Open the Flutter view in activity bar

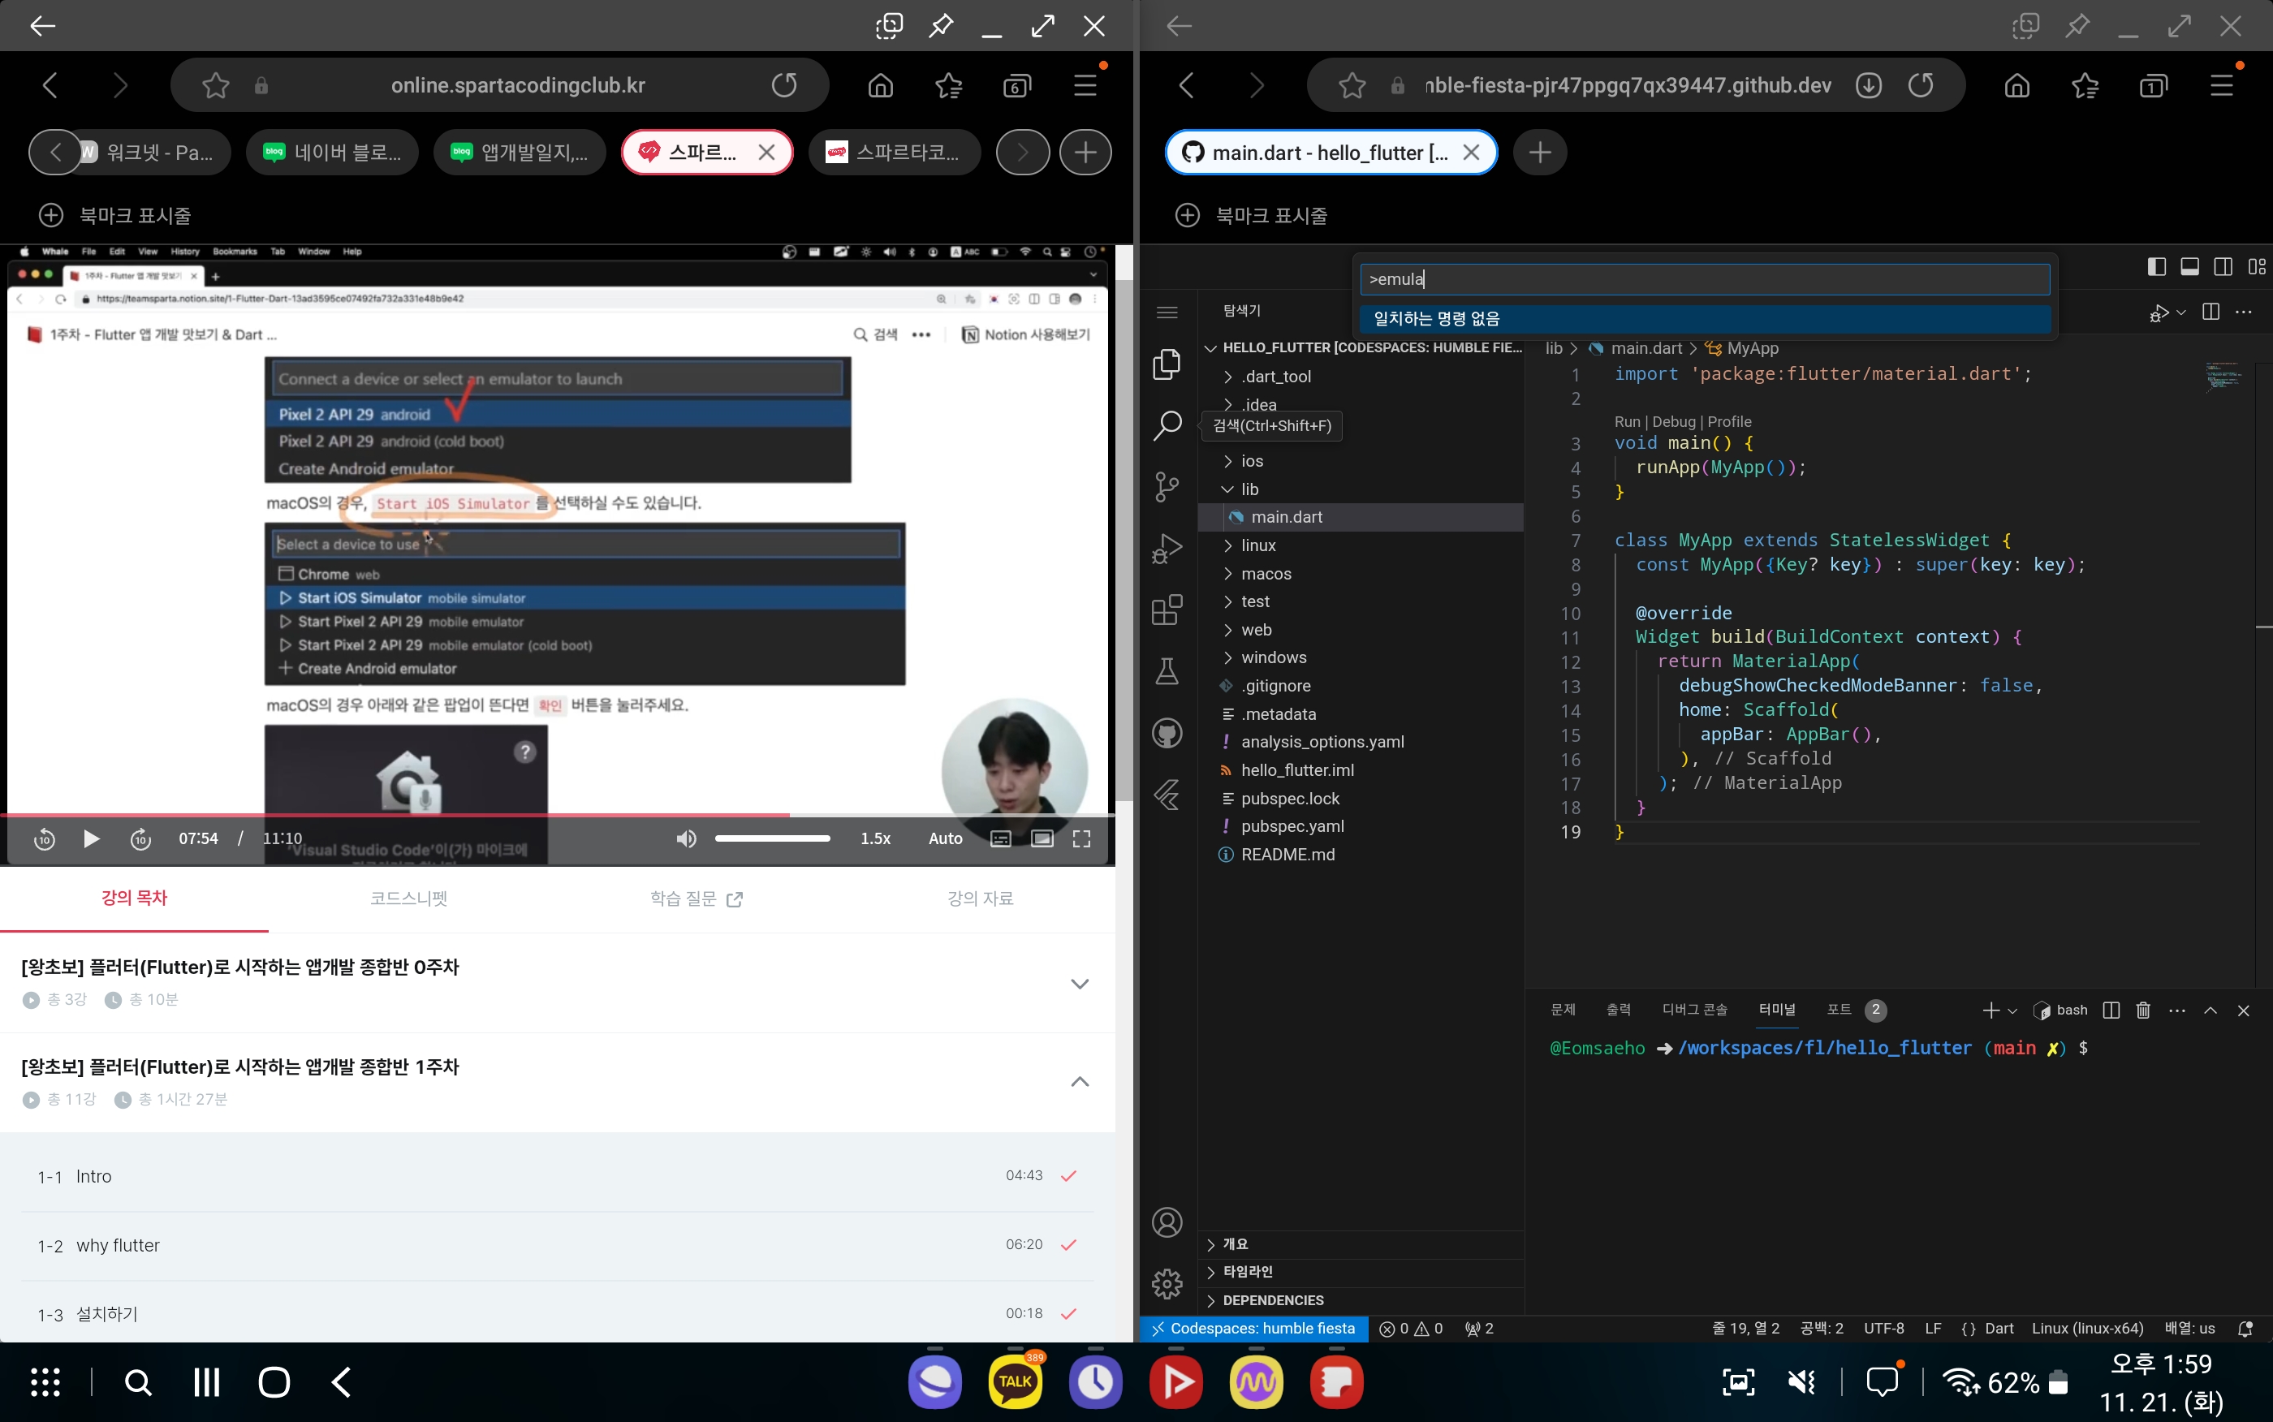[x=1167, y=795]
